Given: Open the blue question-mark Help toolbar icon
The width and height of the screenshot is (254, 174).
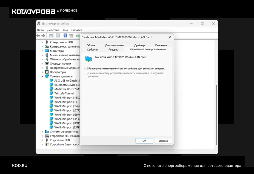Looking at the screenshot, I should pyautogui.click(x=65, y=36).
